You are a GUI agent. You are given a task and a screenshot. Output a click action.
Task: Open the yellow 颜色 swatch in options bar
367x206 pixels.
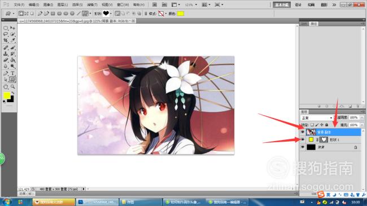[181, 14]
